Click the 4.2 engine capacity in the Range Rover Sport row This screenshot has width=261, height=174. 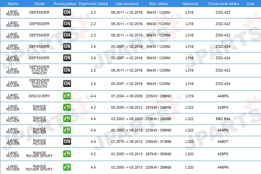click(x=93, y=154)
